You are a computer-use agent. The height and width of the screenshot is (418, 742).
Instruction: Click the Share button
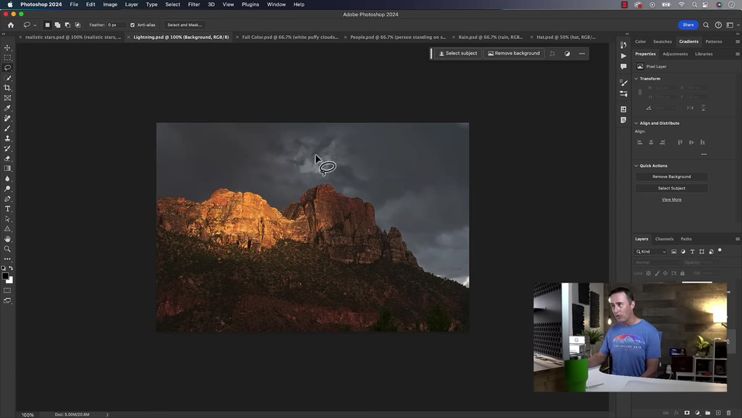tap(688, 25)
